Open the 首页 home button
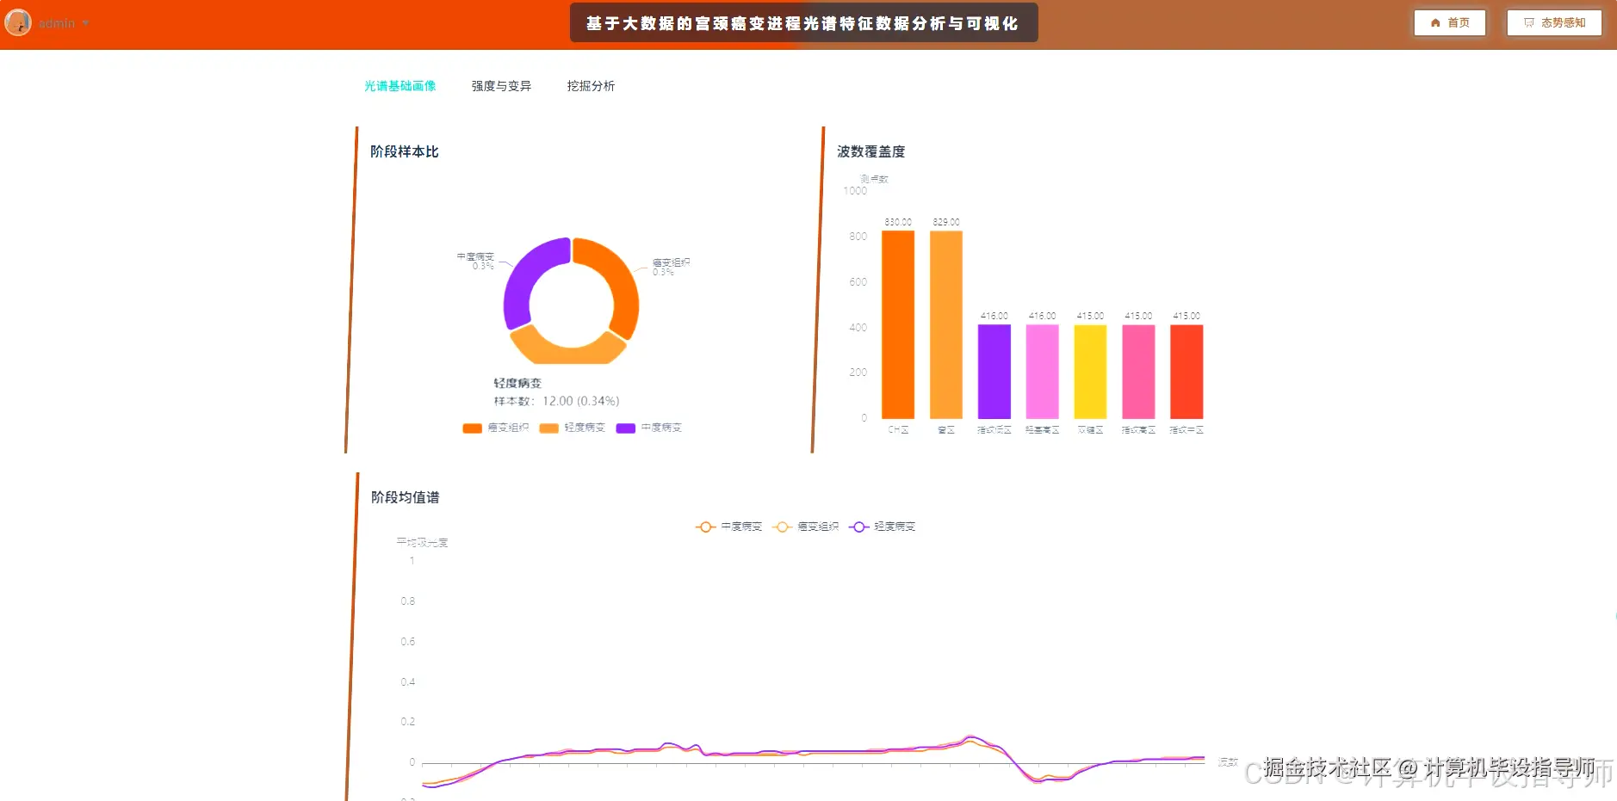The height and width of the screenshot is (801, 1617). pos(1450,23)
